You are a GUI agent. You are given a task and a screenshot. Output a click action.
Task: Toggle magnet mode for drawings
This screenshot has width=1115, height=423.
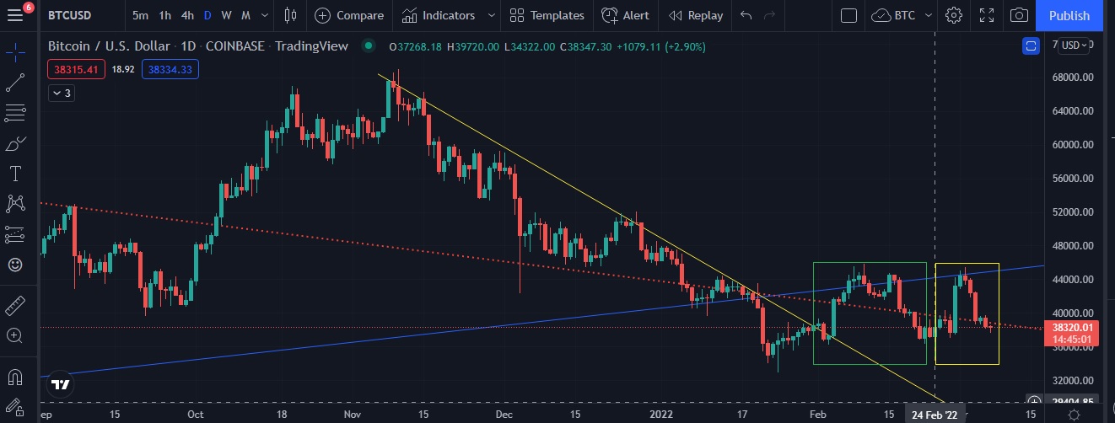[x=15, y=376]
